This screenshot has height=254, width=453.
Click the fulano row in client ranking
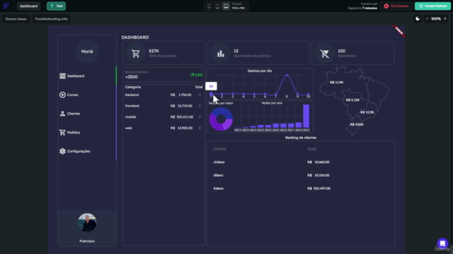[300, 188]
